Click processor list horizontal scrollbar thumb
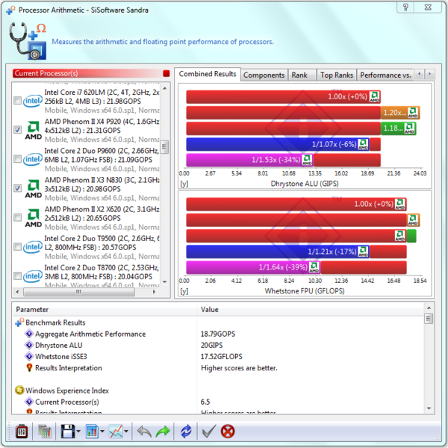This screenshot has width=448, height=448. click(x=79, y=292)
